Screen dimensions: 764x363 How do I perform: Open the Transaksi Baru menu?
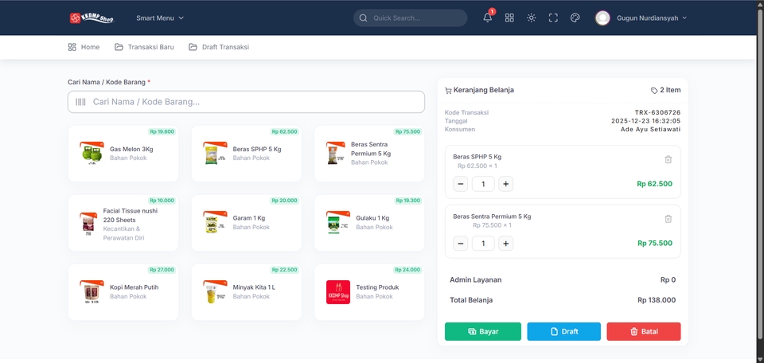click(x=144, y=47)
